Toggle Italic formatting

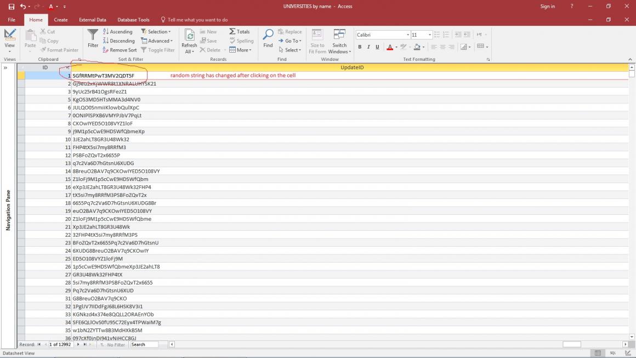coord(368,47)
